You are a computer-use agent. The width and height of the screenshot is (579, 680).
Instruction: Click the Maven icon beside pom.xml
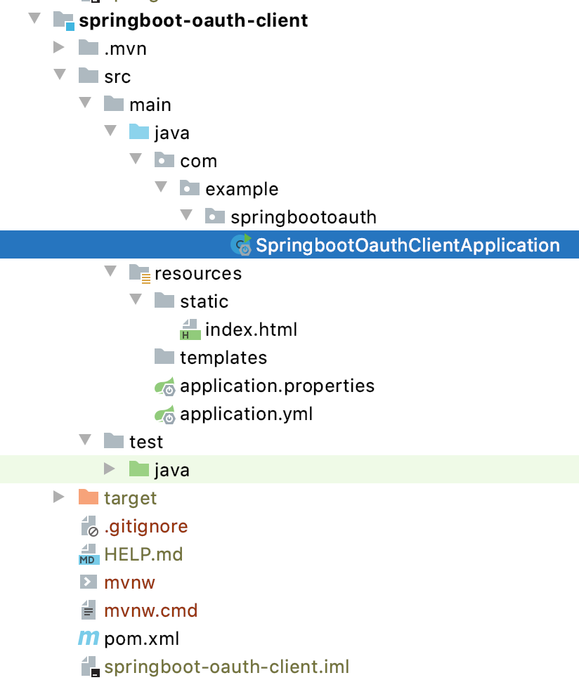(89, 639)
